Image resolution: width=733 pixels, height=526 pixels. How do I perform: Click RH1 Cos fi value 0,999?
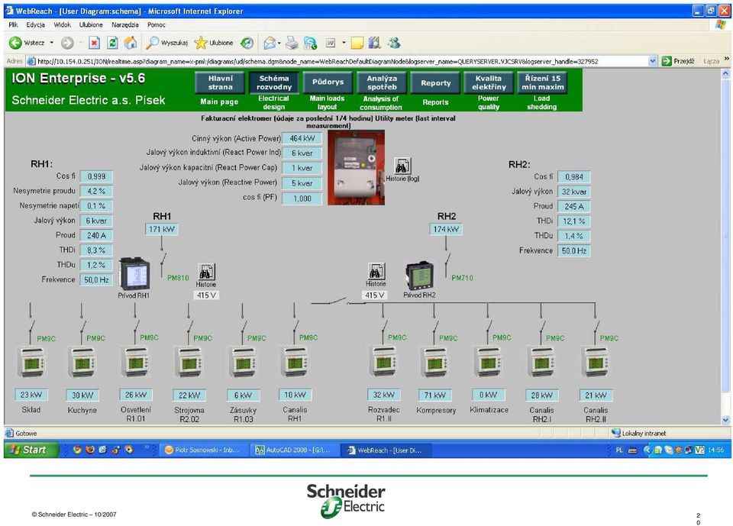pyautogui.click(x=96, y=176)
